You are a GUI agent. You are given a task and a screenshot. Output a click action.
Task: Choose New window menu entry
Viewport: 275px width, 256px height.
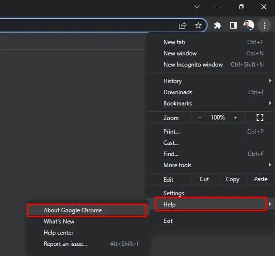[x=211, y=53]
